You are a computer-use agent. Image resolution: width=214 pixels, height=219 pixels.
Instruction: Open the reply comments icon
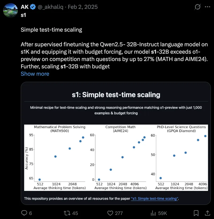tap(24, 213)
